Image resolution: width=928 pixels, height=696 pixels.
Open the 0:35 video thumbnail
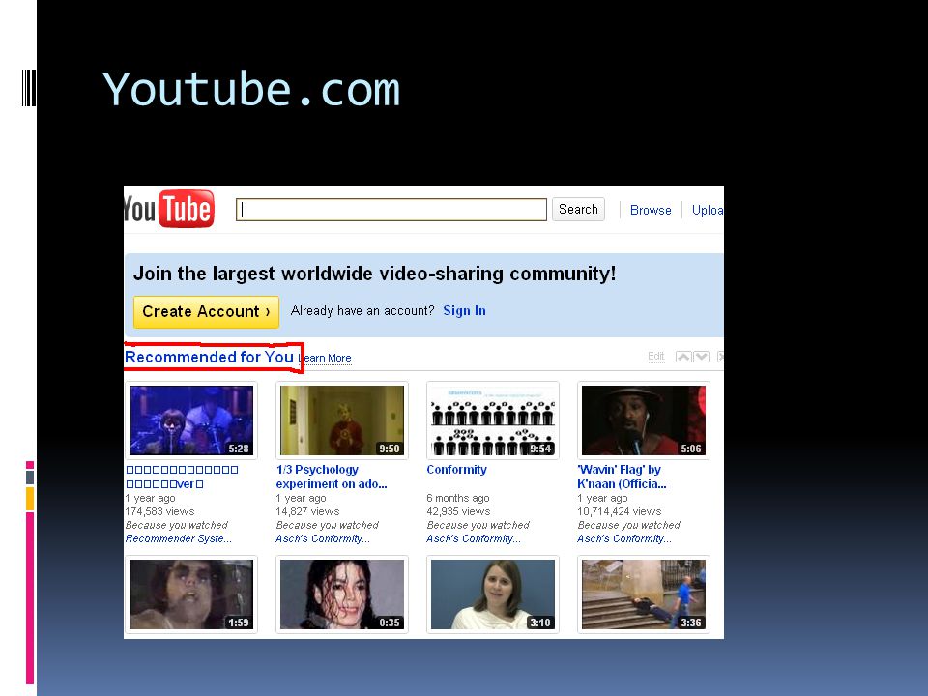click(342, 594)
